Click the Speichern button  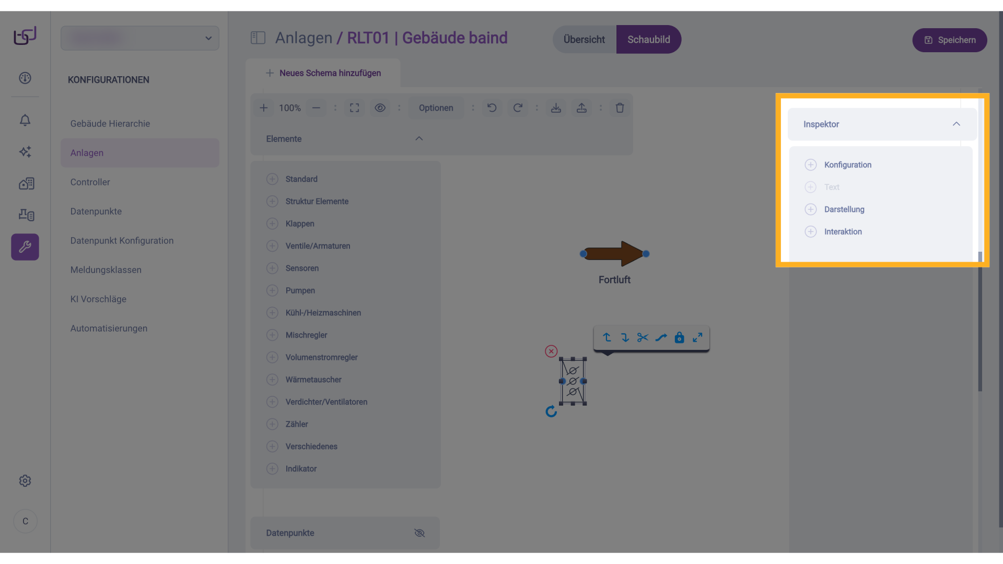[949, 40]
